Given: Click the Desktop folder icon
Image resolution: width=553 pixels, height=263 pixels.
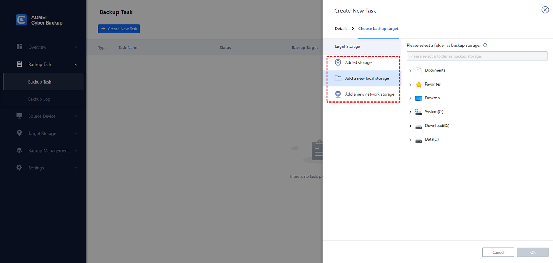Looking at the screenshot, I should coord(419,98).
